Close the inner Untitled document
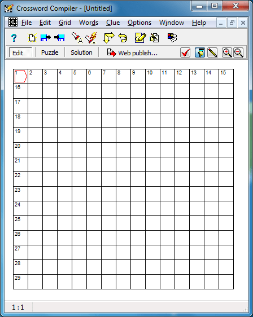Viewport: 253px width, 317px height. (x=243, y=23)
